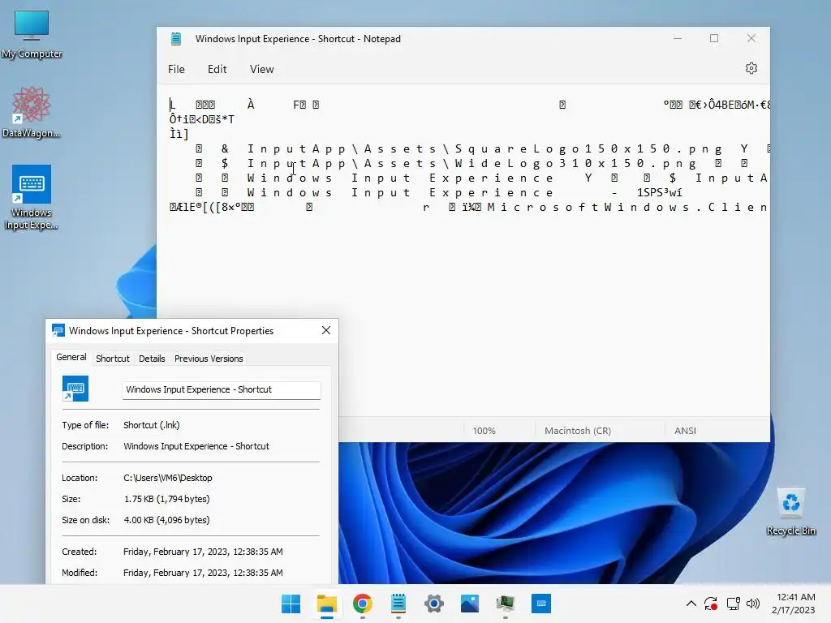This screenshot has height=623, width=831.
Task: Open the Notepad Edit menu
Action: tap(217, 70)
